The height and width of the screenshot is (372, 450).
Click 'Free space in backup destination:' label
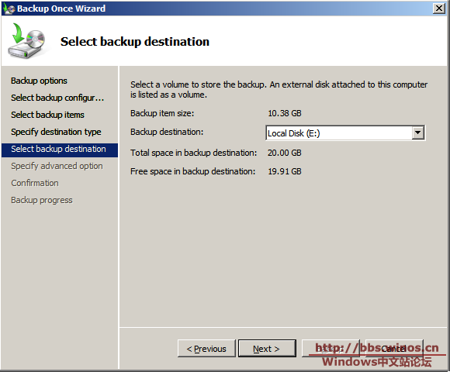pos(193,171)
